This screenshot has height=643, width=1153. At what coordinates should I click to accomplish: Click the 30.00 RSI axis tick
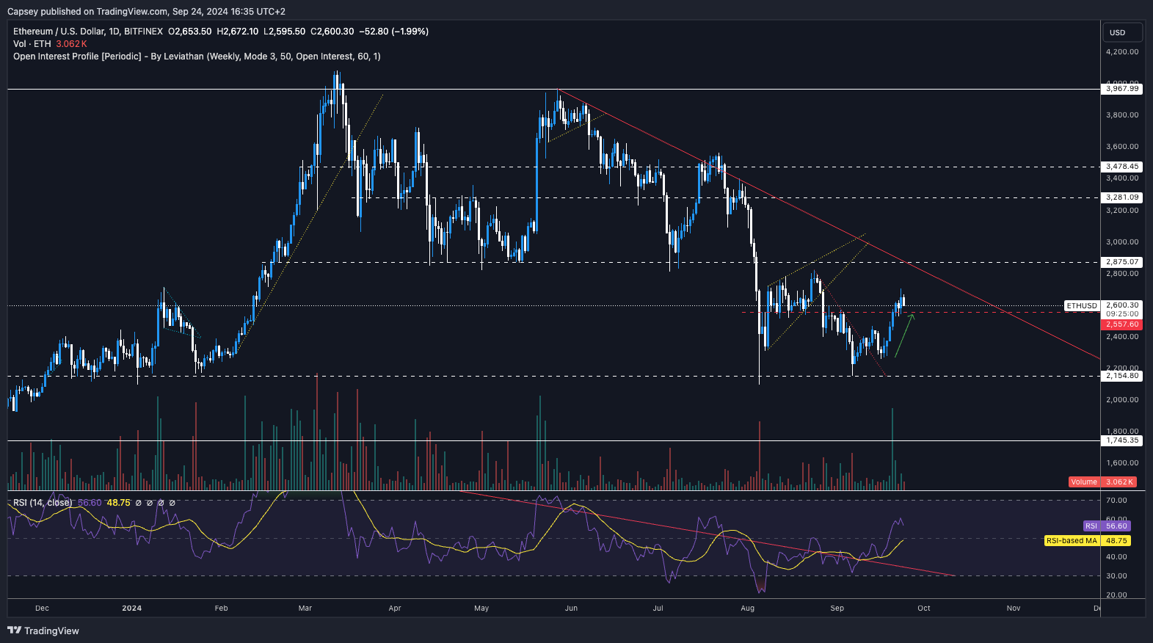[x=1116, y=576]
